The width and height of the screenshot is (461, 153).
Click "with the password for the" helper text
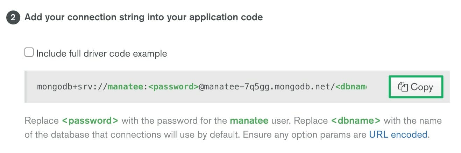click(x=174, y=121)
